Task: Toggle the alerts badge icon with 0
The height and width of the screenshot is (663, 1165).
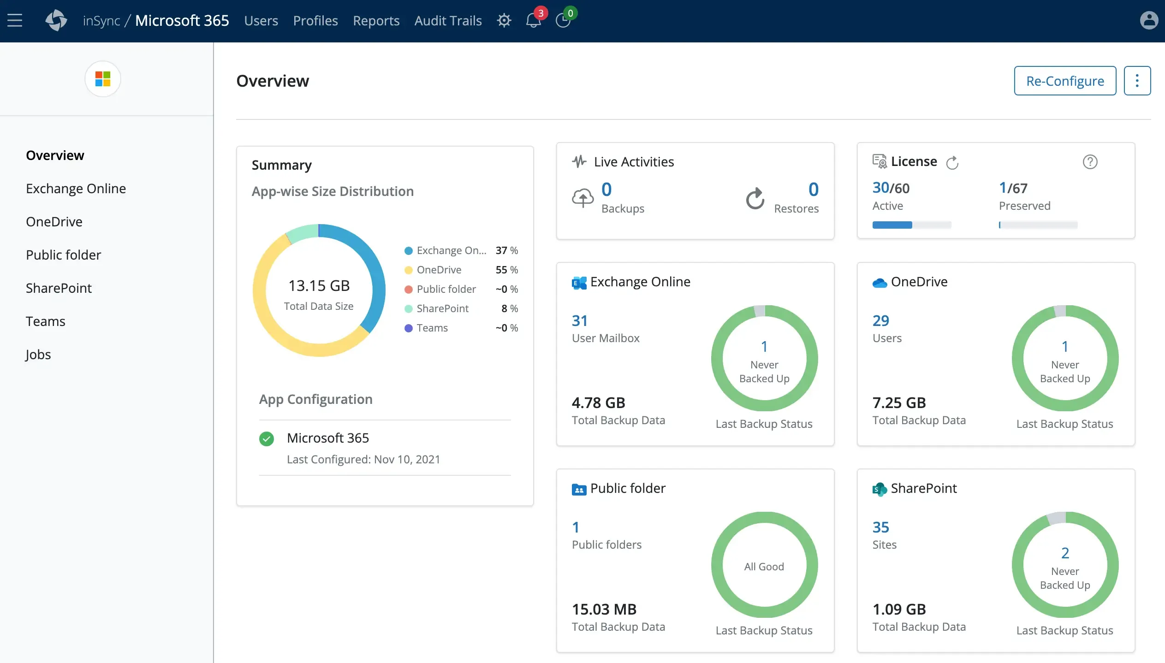Action: (564, 20)
